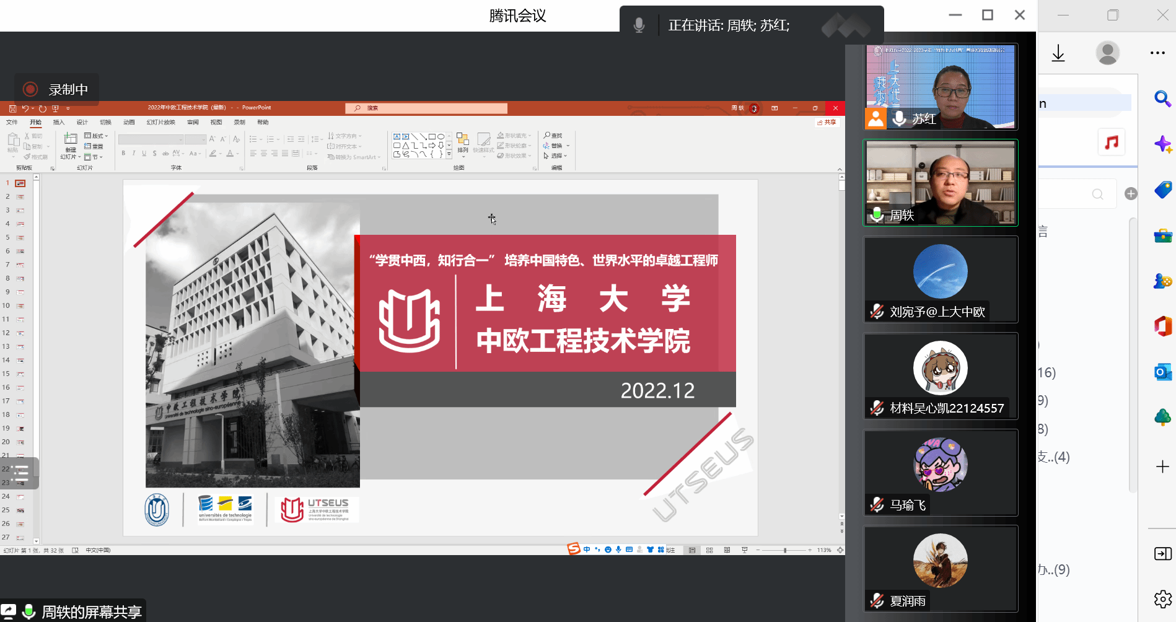Toggle the normal view button
Viewport: 1176px width, 622px height.
692,550
